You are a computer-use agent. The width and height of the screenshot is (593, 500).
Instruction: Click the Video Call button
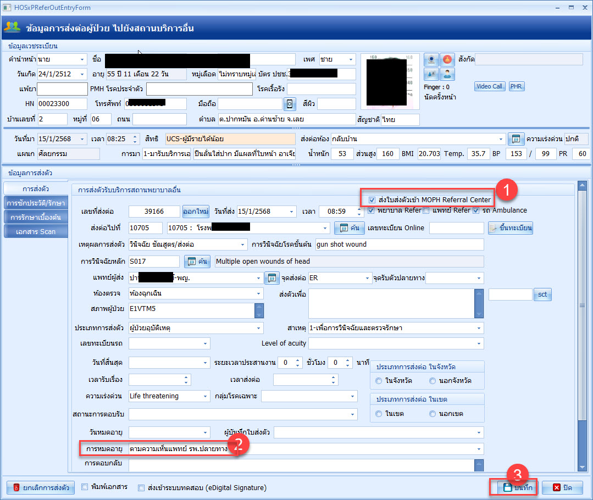[x=489, y=86]
